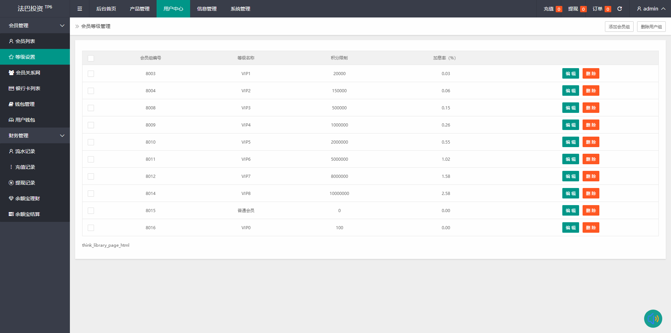Viewport: 671px width, 333px height.
Task: Switch to the 产品管理 top tab
Action: 139,9
